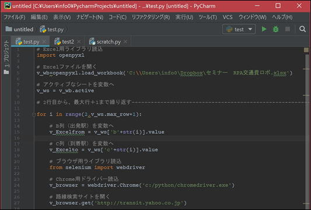Open the ヘルプ(H) menu
The image size is (311, 210).
(x=282, y=17)
